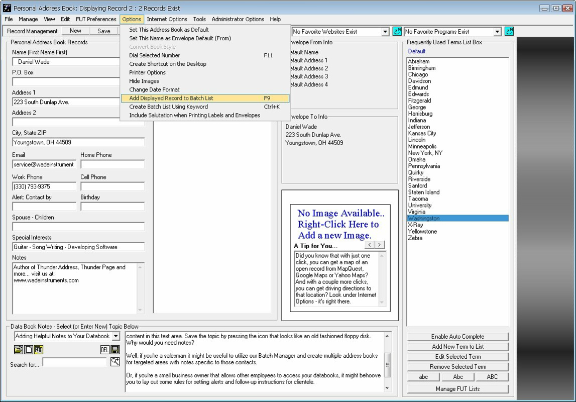Click the Birthday field
This screenshot has height=402, width=576.
coord(112,207)
